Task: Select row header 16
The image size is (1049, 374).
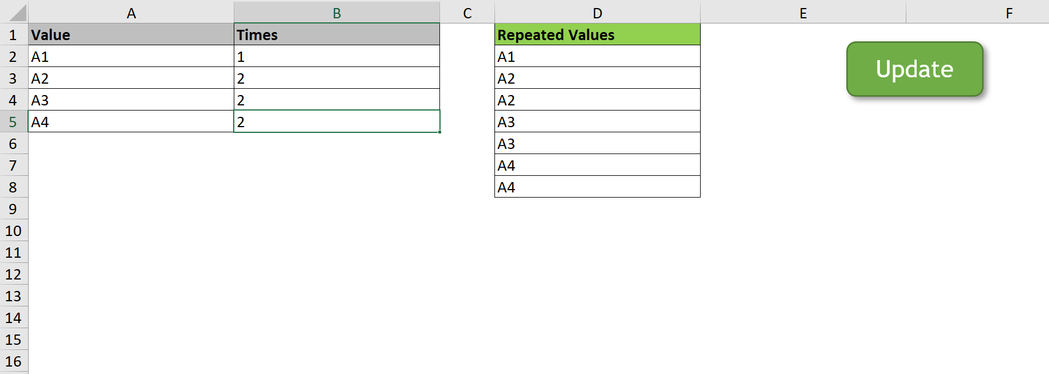Action: (x=14, y=361)
